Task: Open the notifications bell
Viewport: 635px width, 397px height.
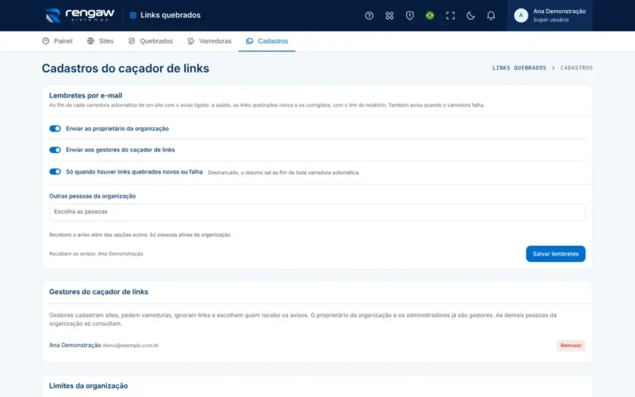Action: coord(491,16)
